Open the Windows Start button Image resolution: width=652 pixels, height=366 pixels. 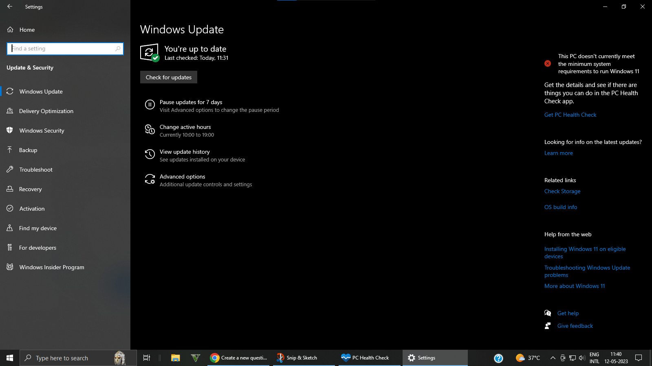pyautogui.click(x=10, y=358)
